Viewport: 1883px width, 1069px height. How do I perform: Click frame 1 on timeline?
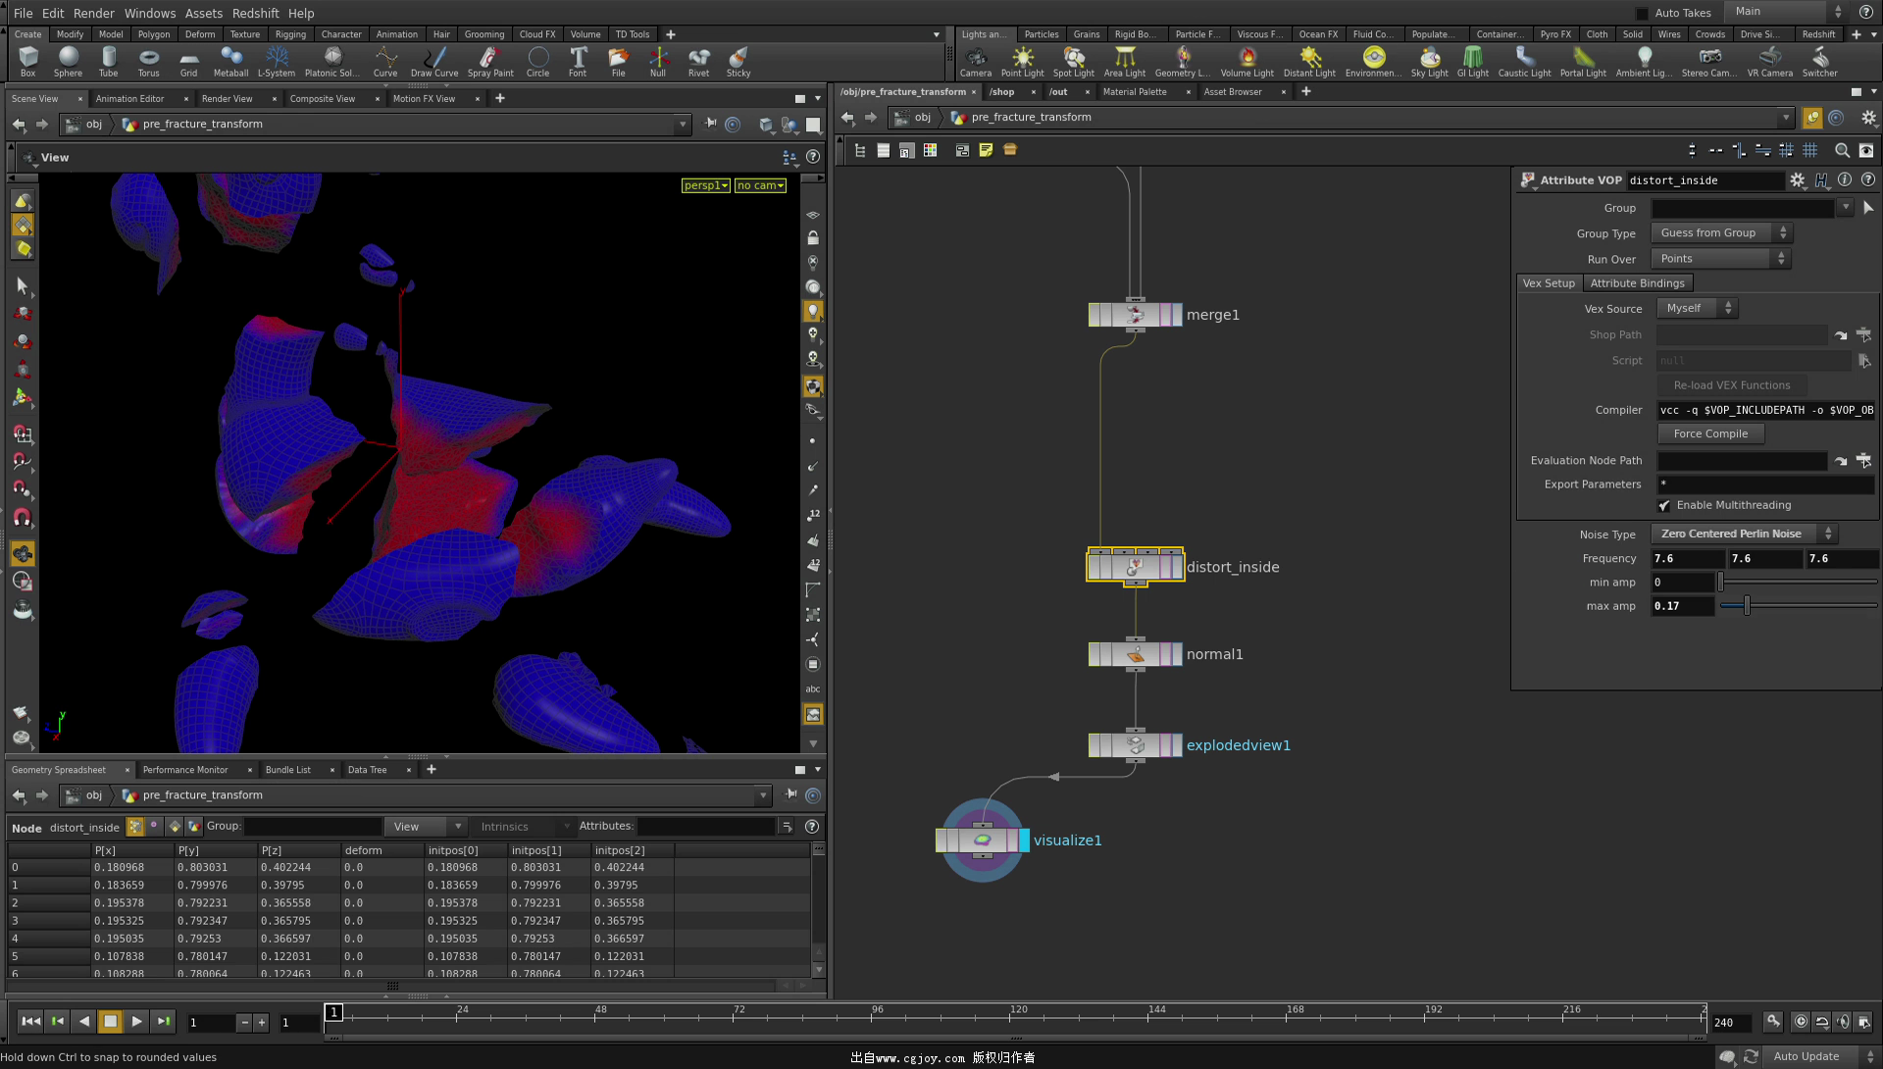click(332, 1012)
